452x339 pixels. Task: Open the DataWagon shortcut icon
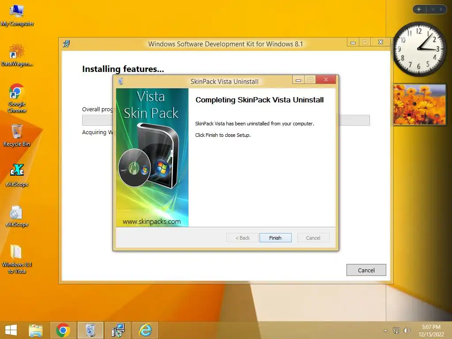point(17,55)
